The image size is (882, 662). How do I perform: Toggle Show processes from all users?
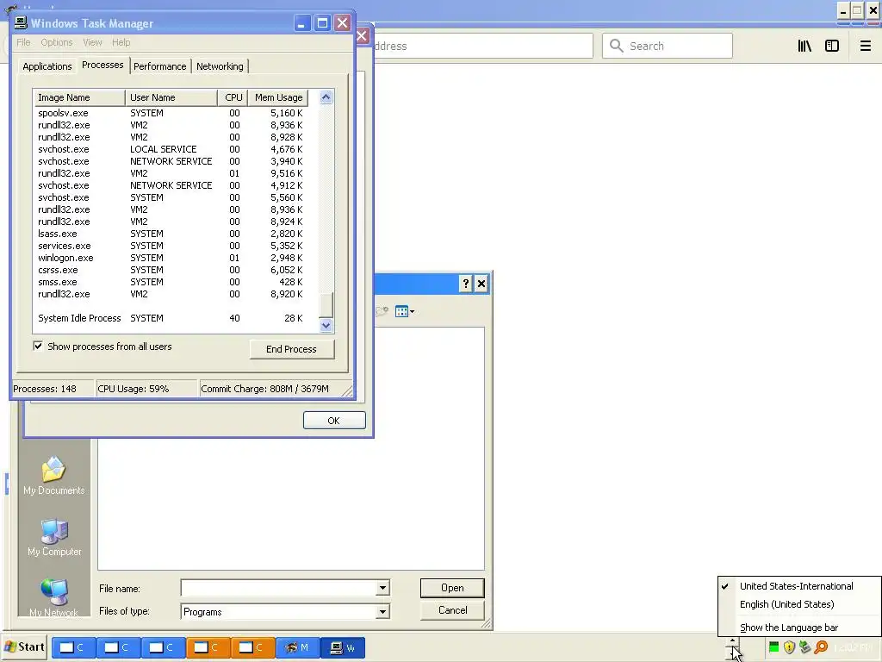38,347
